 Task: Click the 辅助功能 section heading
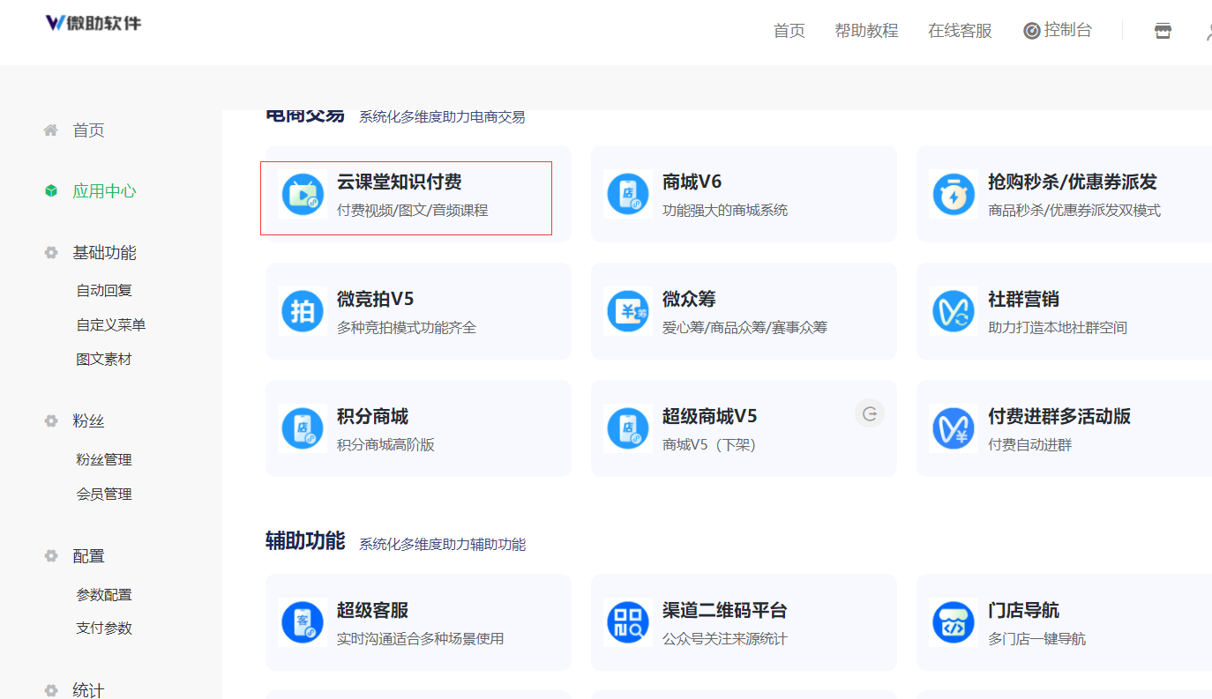(305, 541)
